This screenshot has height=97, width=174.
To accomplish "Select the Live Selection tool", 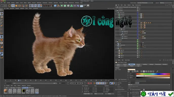I will pyautogui.click(x=10, y=6).
